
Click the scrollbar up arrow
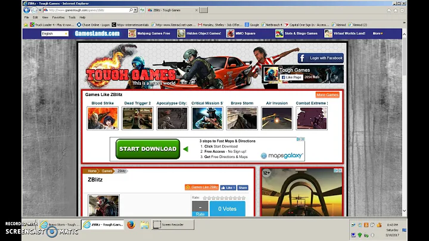405,34
